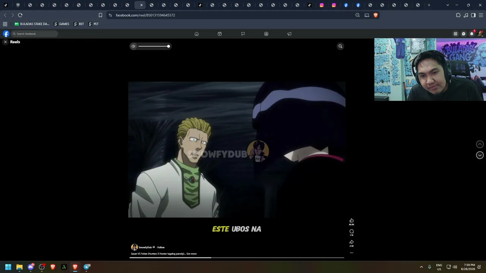Image resolution: width=486 pixels, height=273 pixels.
Task: Open the screen cast icon in the address bar
Action: point(367,15)
